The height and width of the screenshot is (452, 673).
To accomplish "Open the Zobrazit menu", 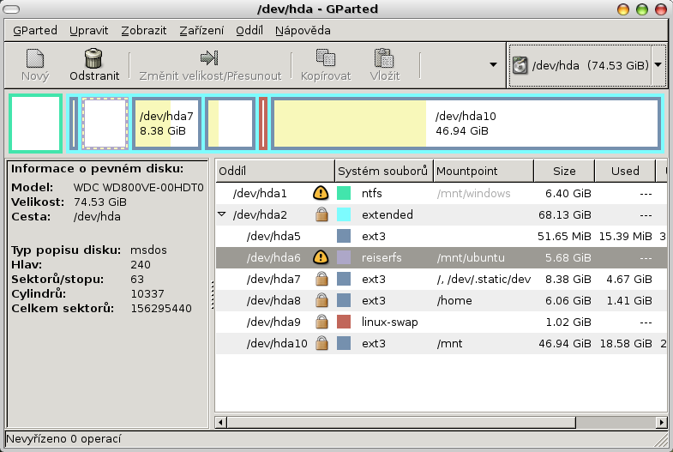I will 144,31.
